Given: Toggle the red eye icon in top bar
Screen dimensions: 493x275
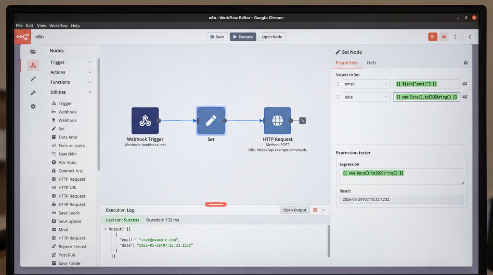Looking at the screenshot, I should [x=444, y=37].
